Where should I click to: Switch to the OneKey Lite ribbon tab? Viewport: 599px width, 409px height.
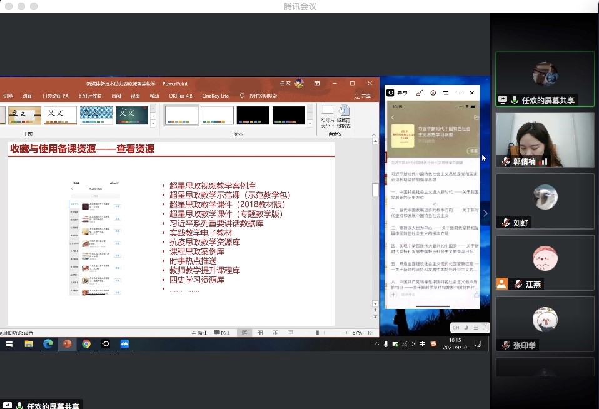216,96
